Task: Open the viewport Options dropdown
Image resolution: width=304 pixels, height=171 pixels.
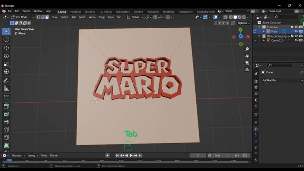Action: pos(244,23)
